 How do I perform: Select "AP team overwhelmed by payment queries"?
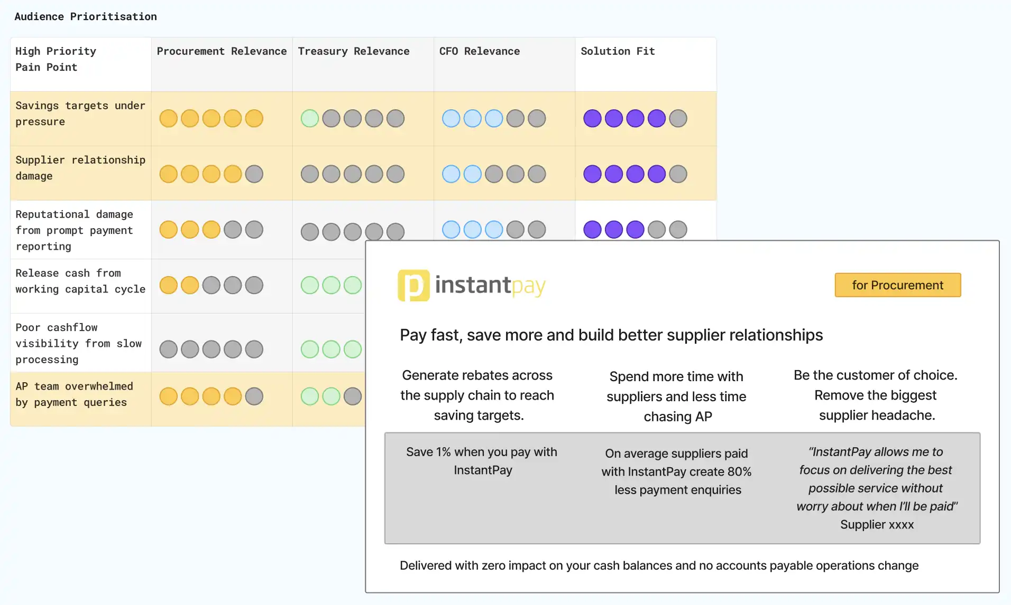tap(74, 394)
